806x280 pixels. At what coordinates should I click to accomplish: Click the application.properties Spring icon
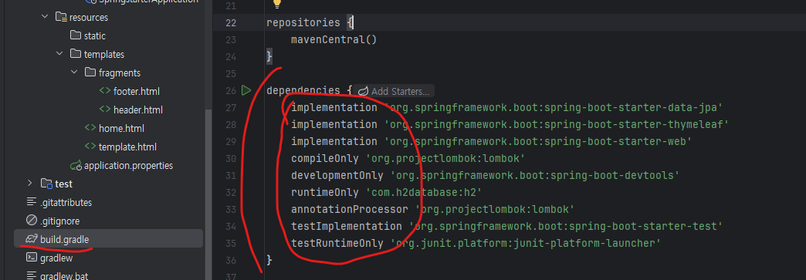tap(76, 165)
